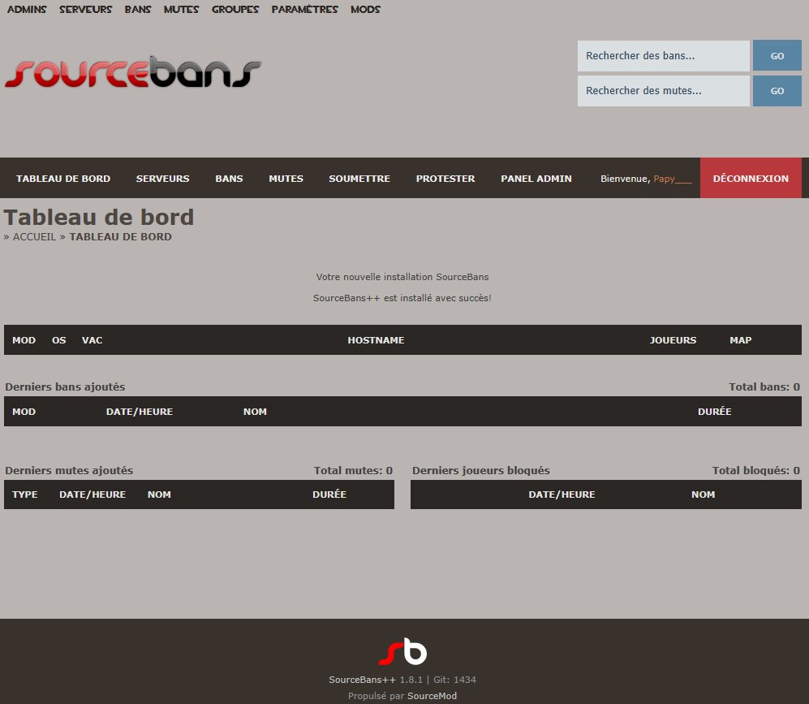
Task: Click the SB footer logo icon
Action: point(402,651)
